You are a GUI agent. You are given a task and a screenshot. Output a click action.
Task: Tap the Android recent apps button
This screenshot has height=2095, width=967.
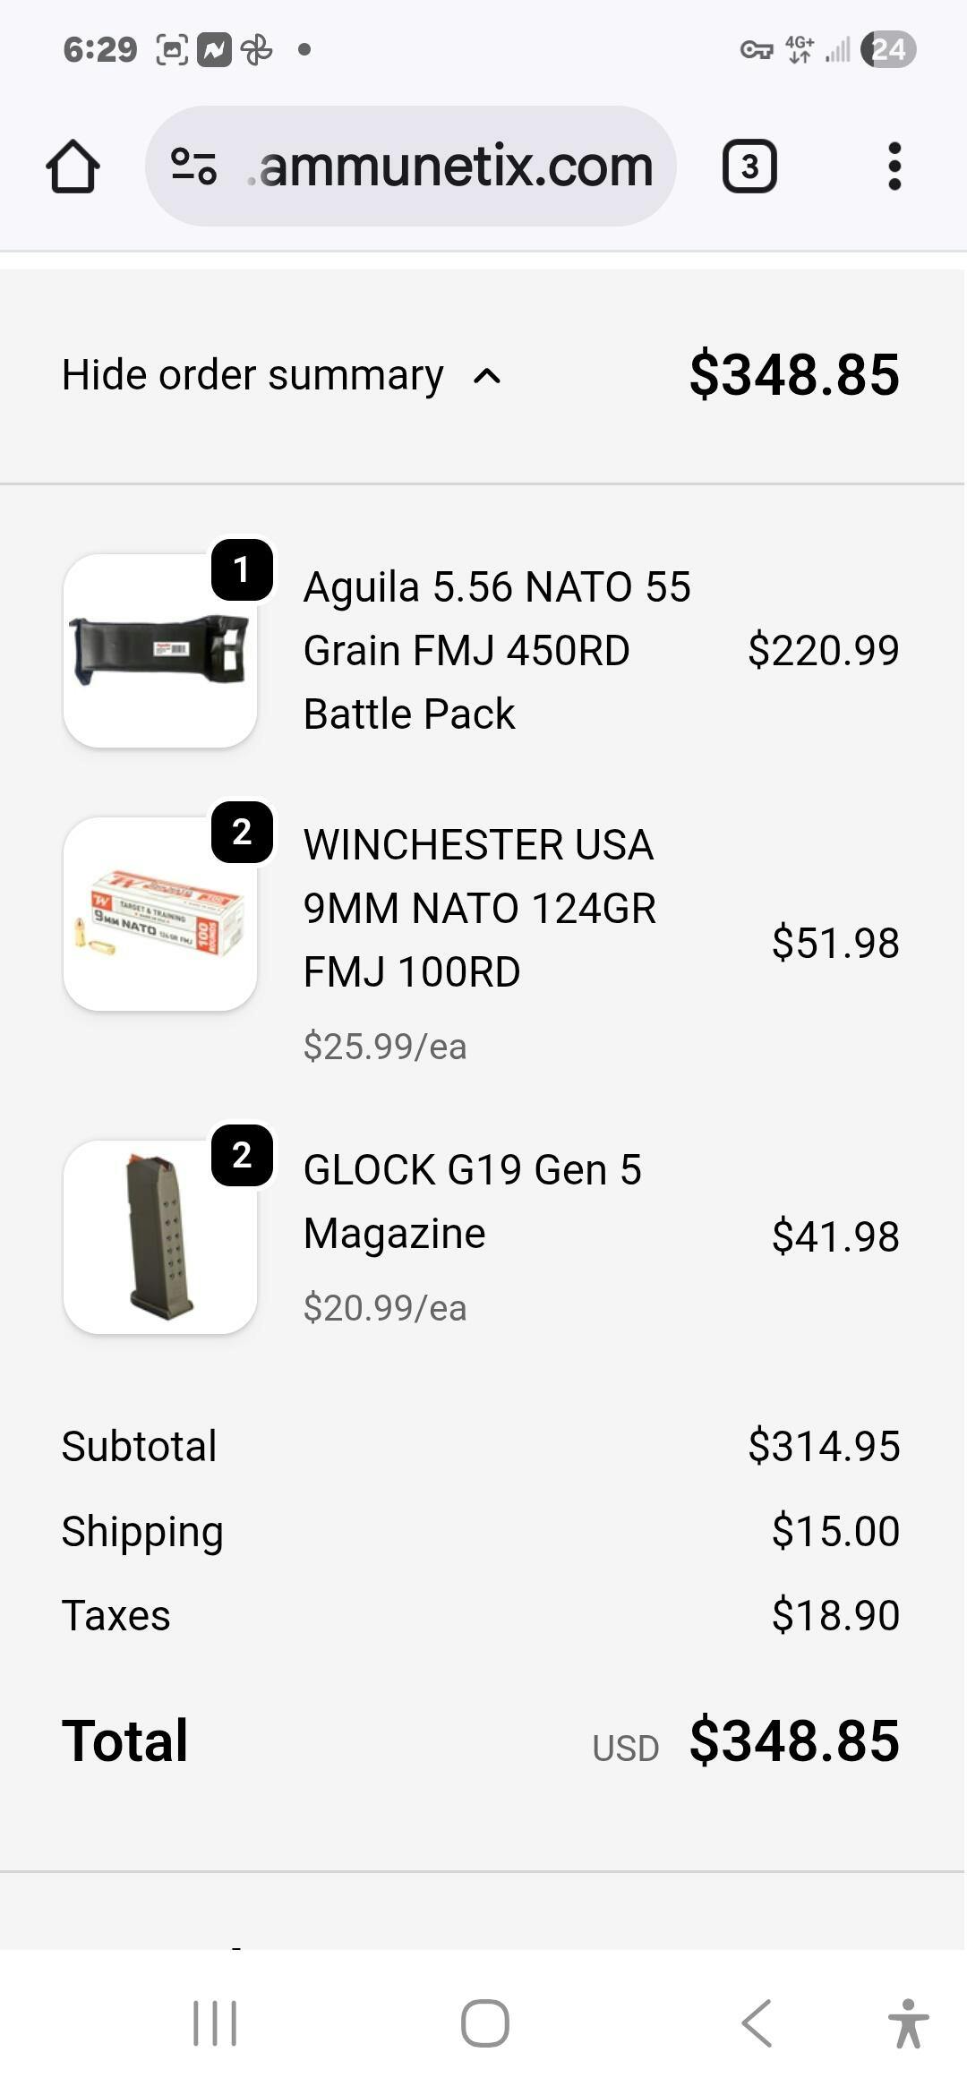point(215,2023)
